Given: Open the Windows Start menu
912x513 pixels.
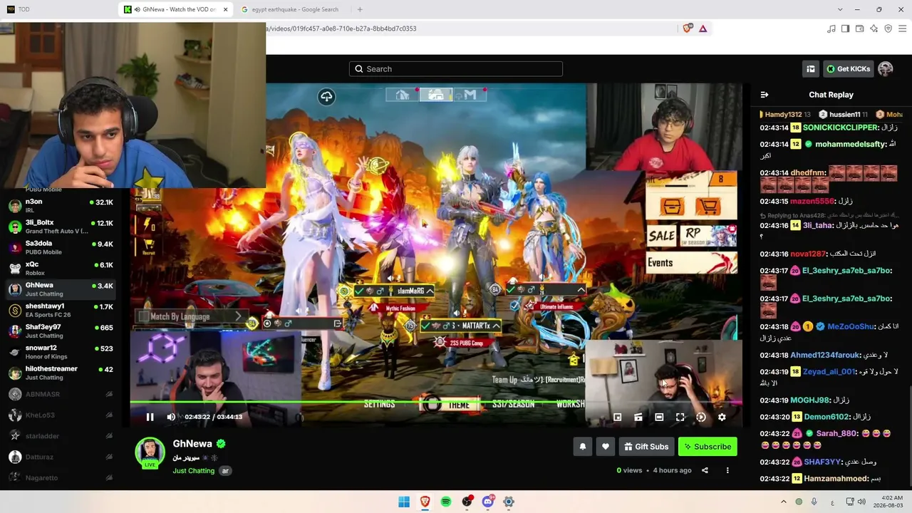Looking at the screenshot, I should click(x=404, y=502).
